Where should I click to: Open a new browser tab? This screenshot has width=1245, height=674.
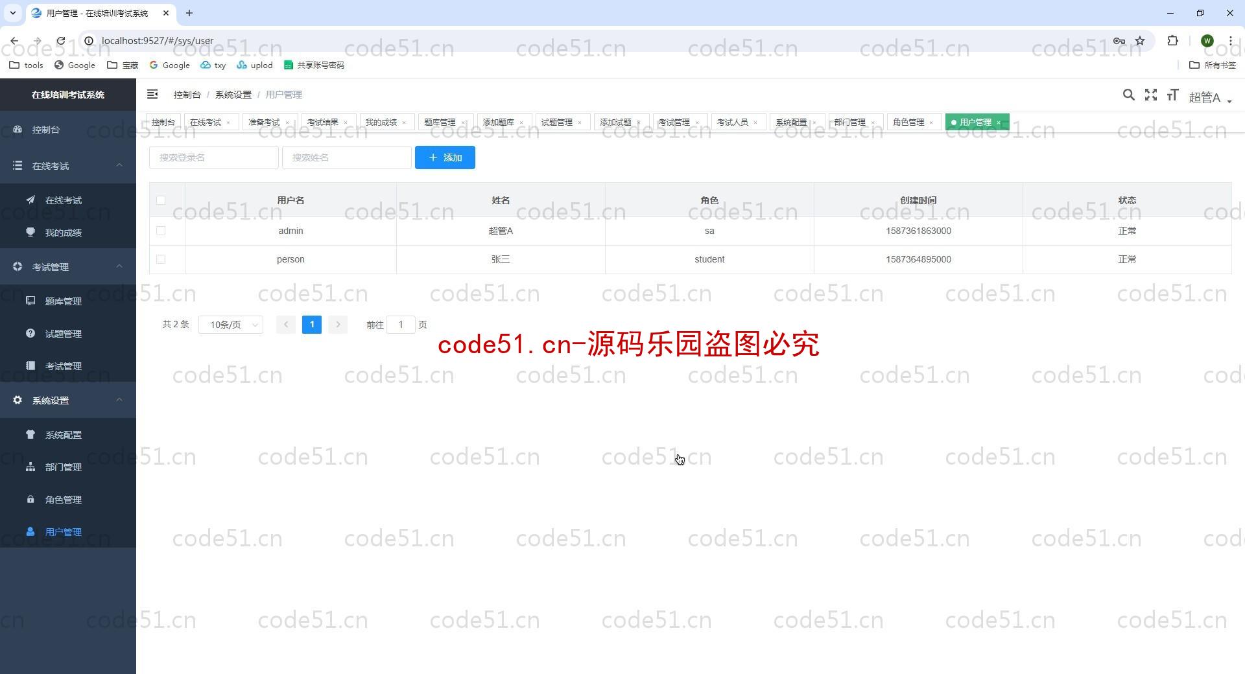(189, 13)
